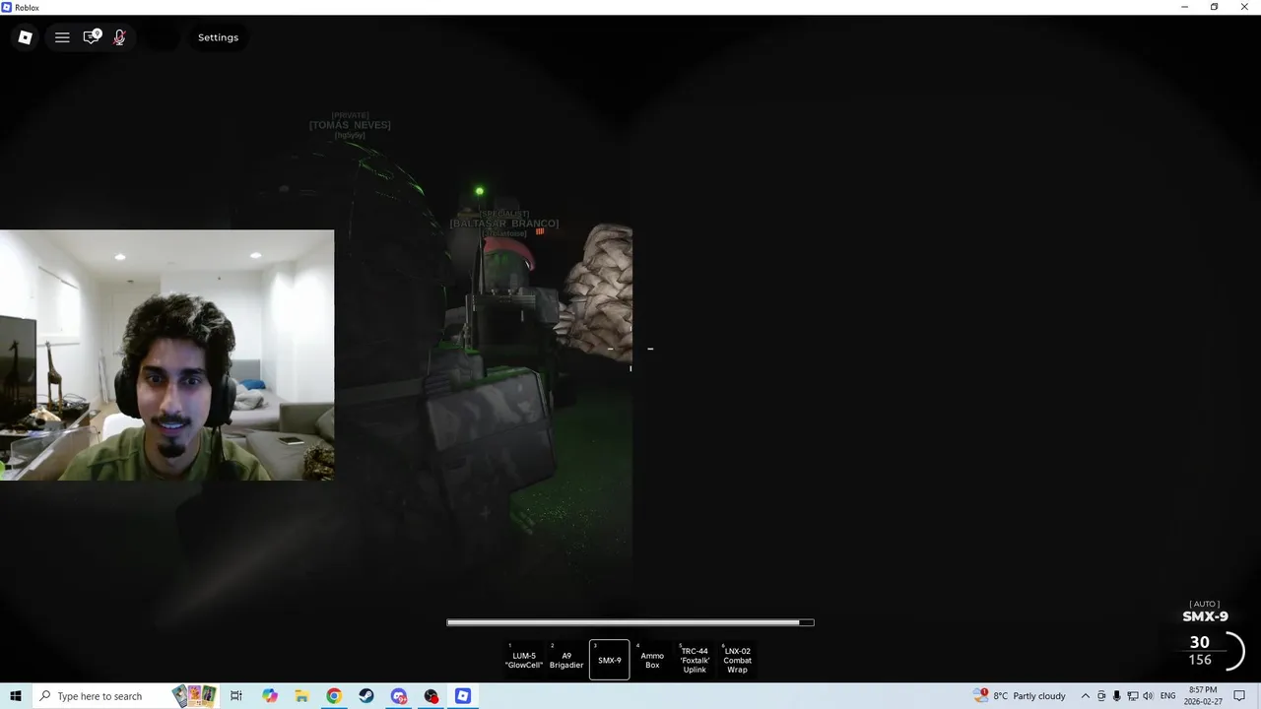
Task: Select Ammo Box hotbar slot
Action: (652, 660)
